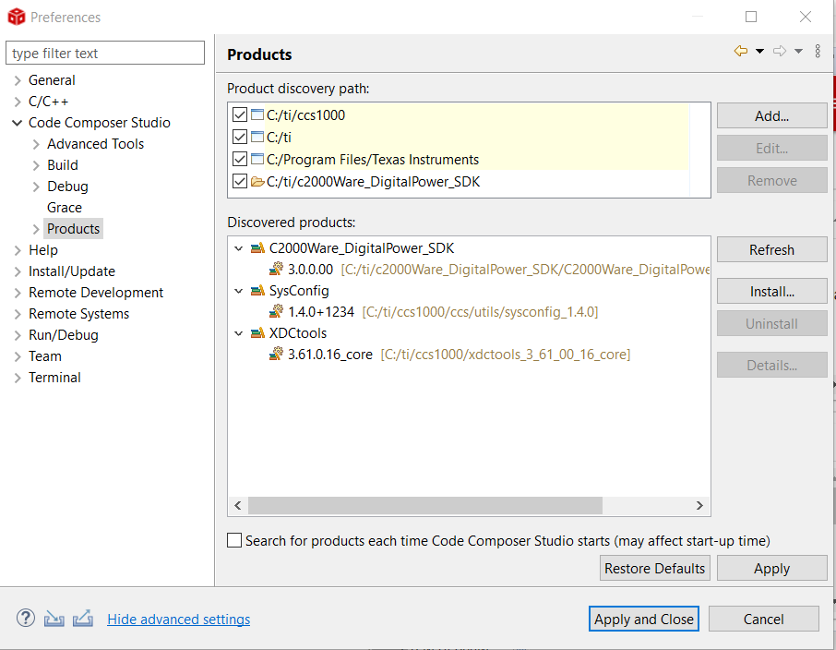Uncheck the C:/Program Files/Texas Instruments path

coord(240,160)
